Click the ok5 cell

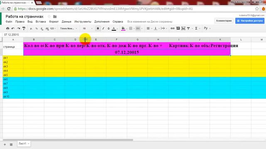pos(13,75)
